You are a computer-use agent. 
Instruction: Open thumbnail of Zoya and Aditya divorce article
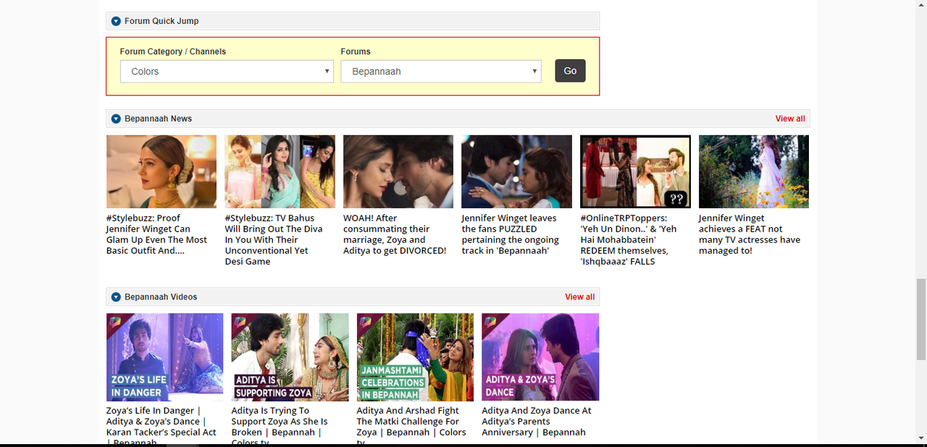click(x=398, y=171)
